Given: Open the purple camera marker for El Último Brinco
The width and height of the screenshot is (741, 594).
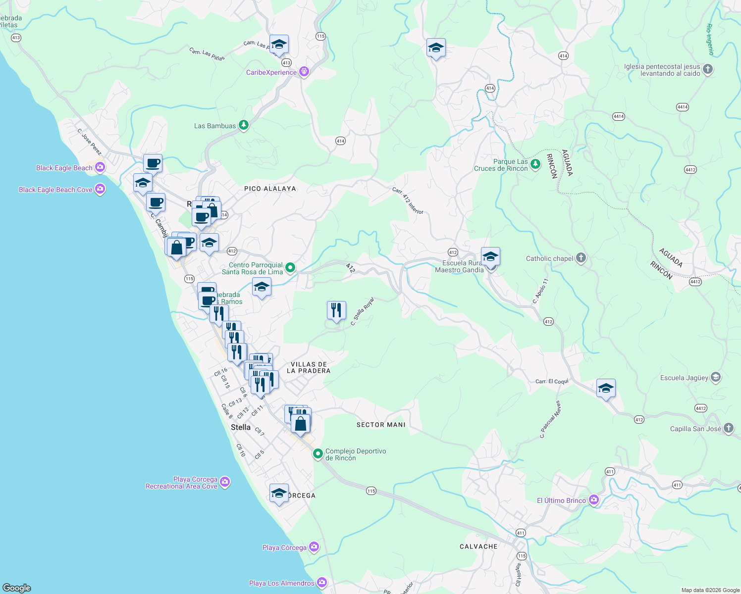Looking at the screenshot, I should tap(593, 500).
